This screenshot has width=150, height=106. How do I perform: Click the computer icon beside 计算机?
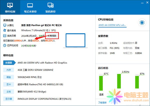pos(5,25)
